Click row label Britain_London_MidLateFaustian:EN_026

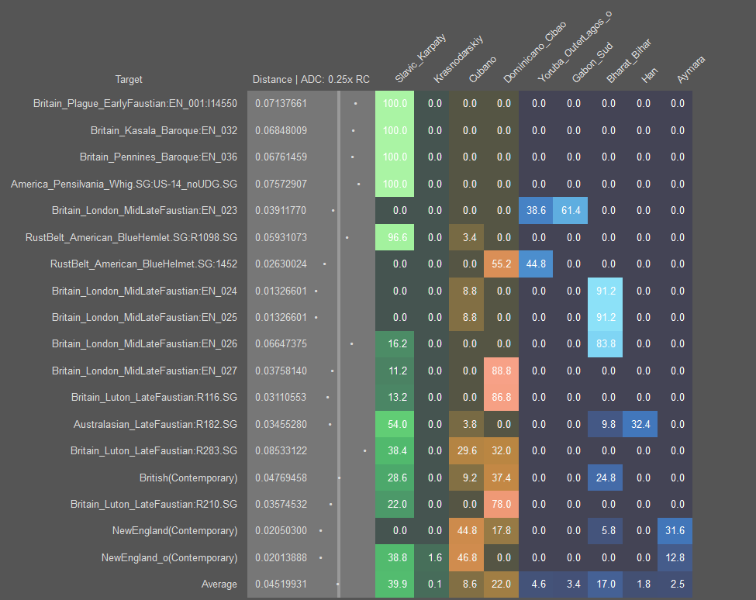(145, 344)
